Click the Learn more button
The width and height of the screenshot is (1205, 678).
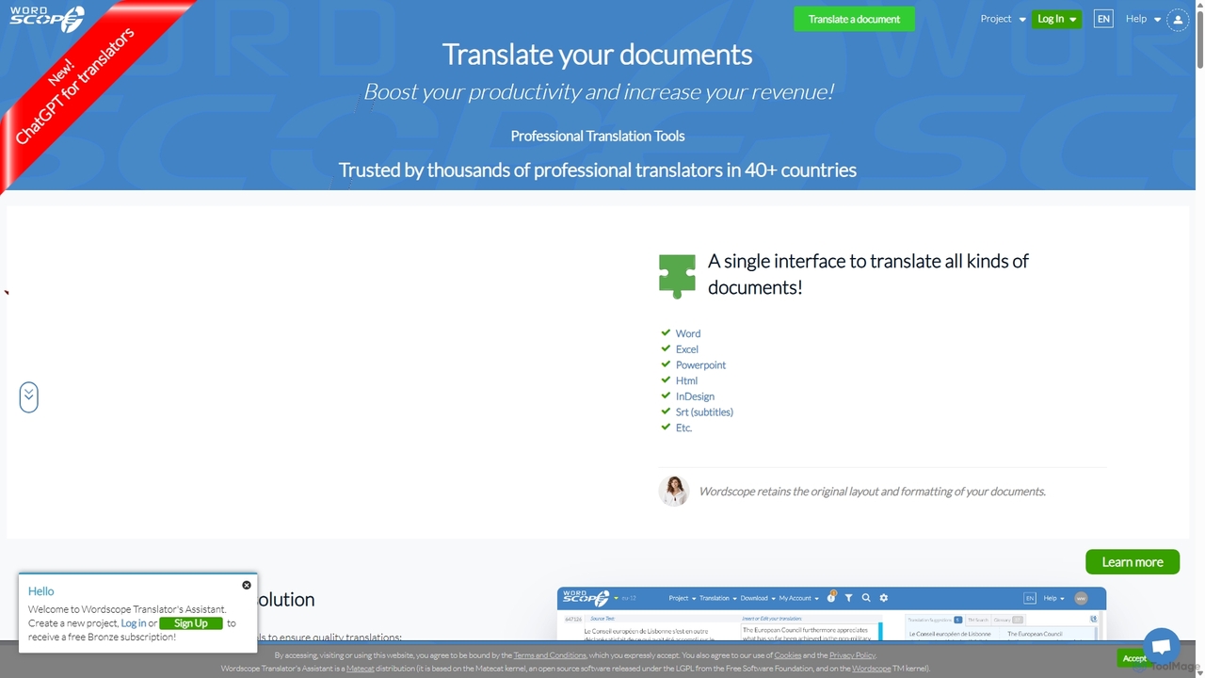click(1133, 562)
